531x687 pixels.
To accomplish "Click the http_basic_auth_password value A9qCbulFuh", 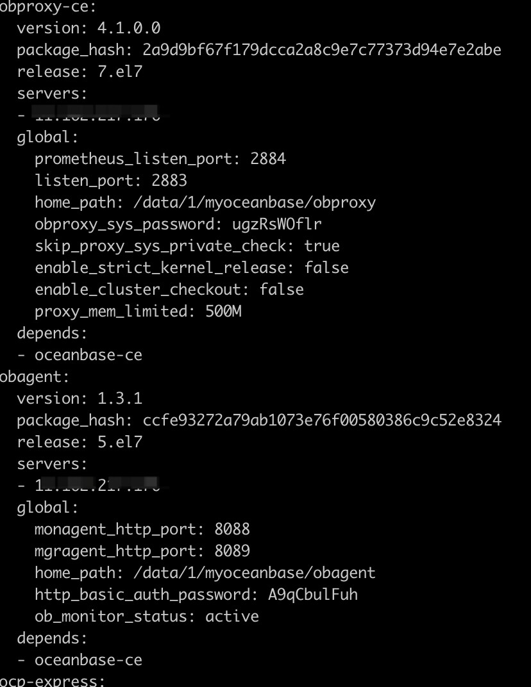I will tap(313, 595).
